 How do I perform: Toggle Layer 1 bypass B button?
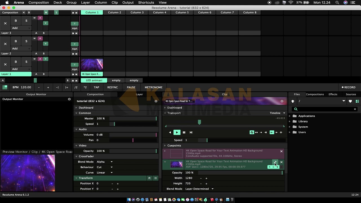pyautogui.click(x=16, y=62)
